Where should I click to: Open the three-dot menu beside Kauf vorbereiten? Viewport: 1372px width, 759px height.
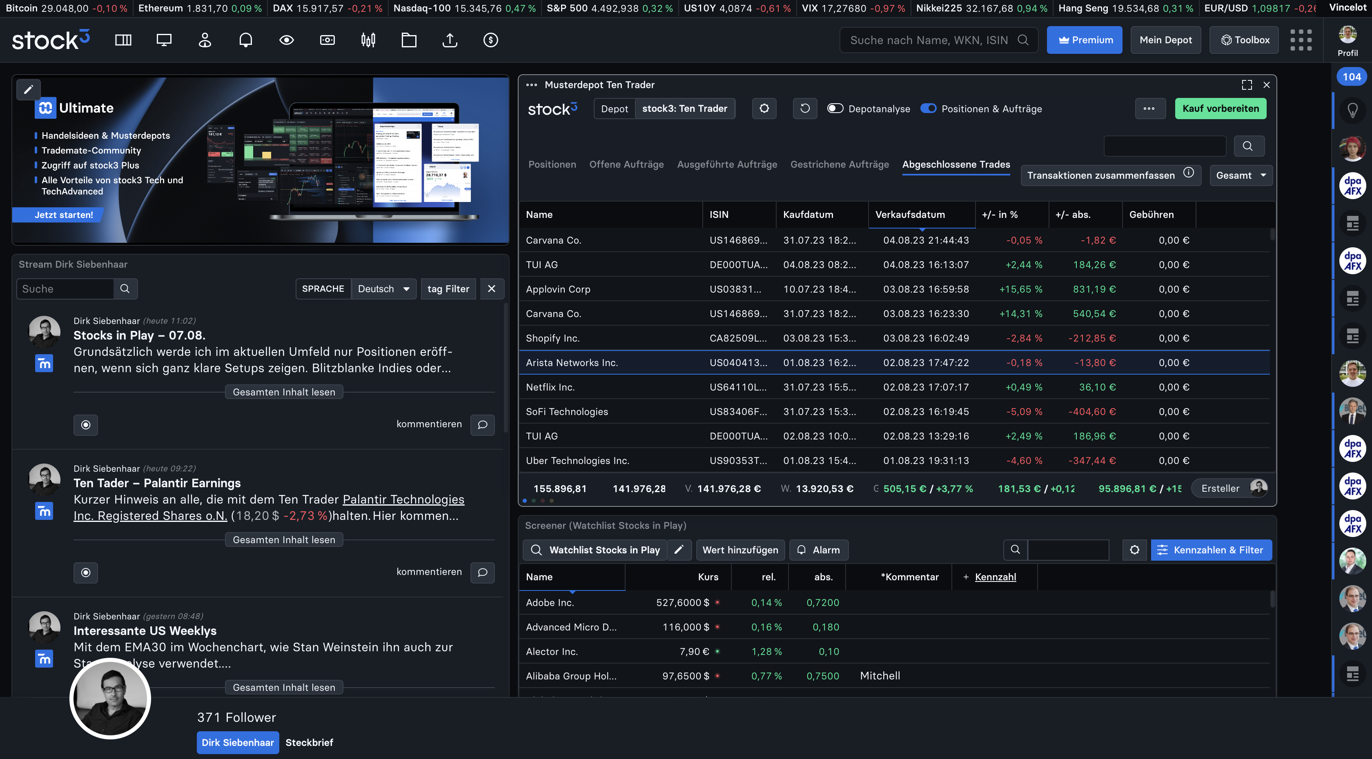click(1149, 109)
